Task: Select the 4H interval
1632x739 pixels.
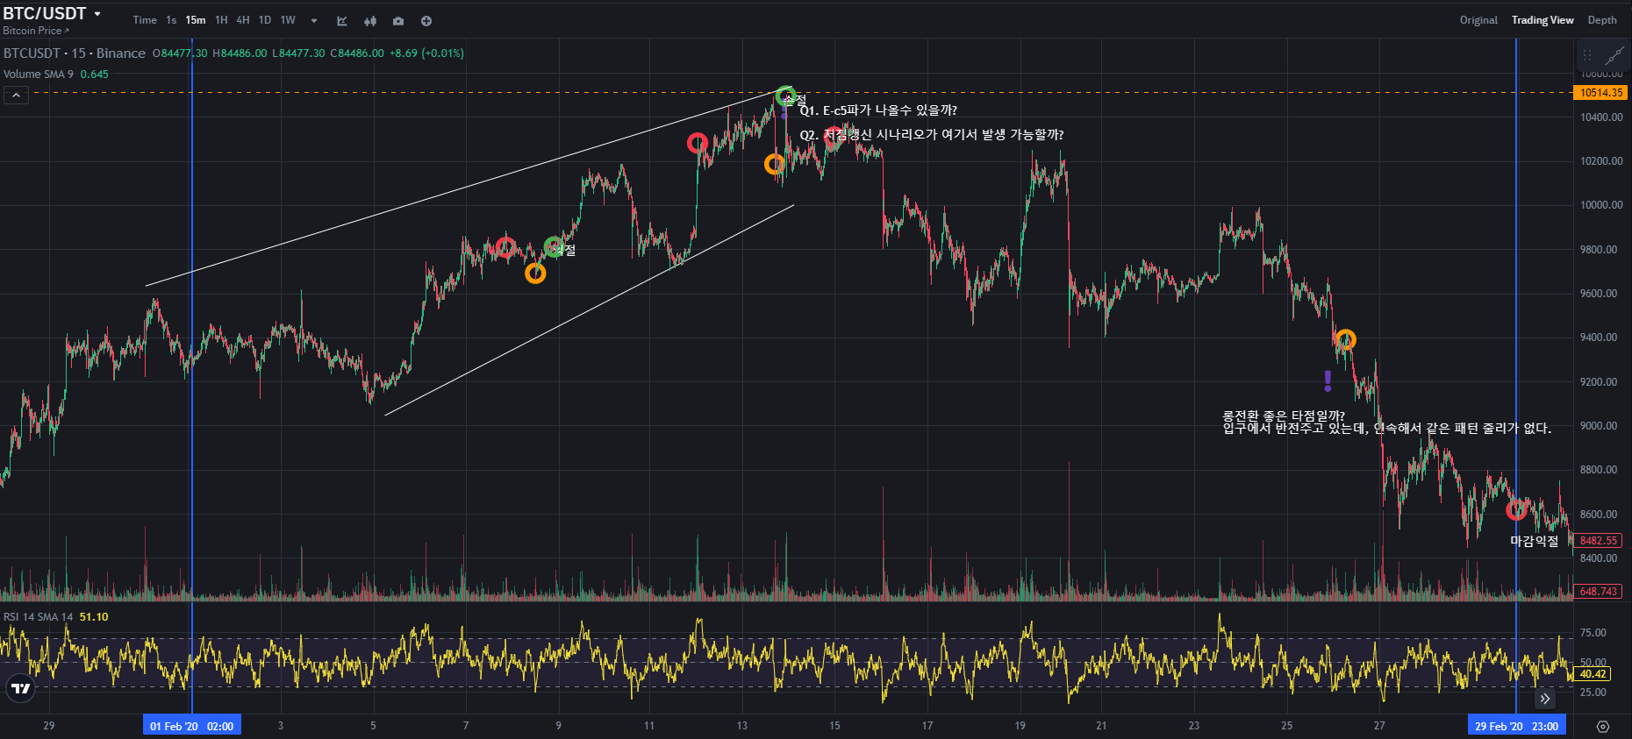Action: (243, 20)
